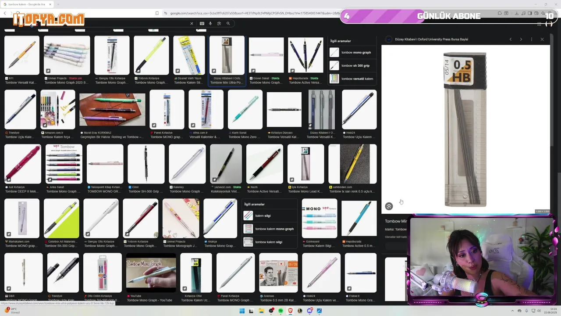Open Discord from the taskbar
Screen dimensions: 561x316
[310, 311]
